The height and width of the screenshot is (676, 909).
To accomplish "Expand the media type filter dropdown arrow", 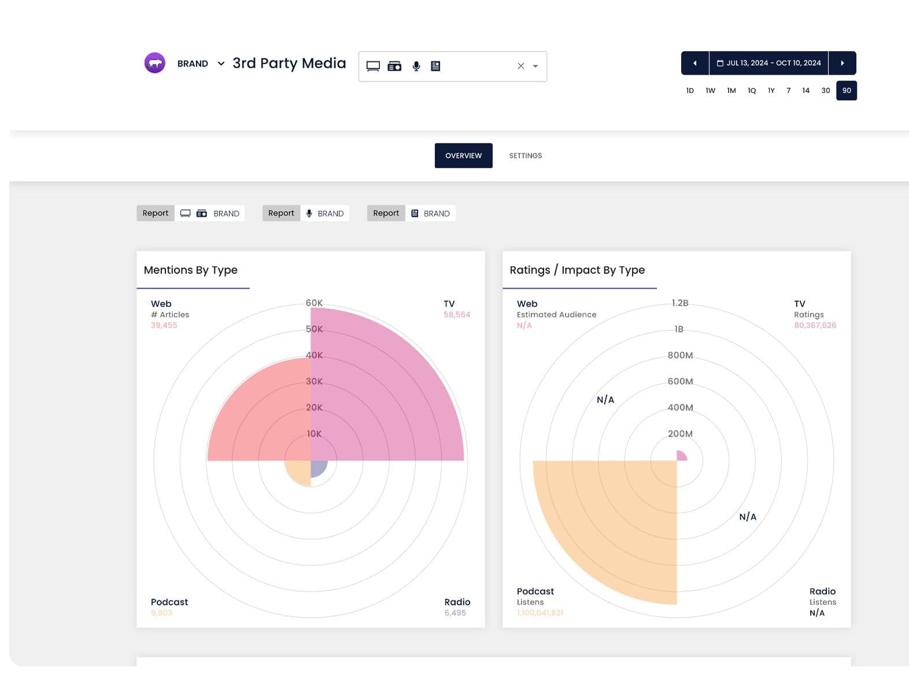I will click(x=535, y=67).
